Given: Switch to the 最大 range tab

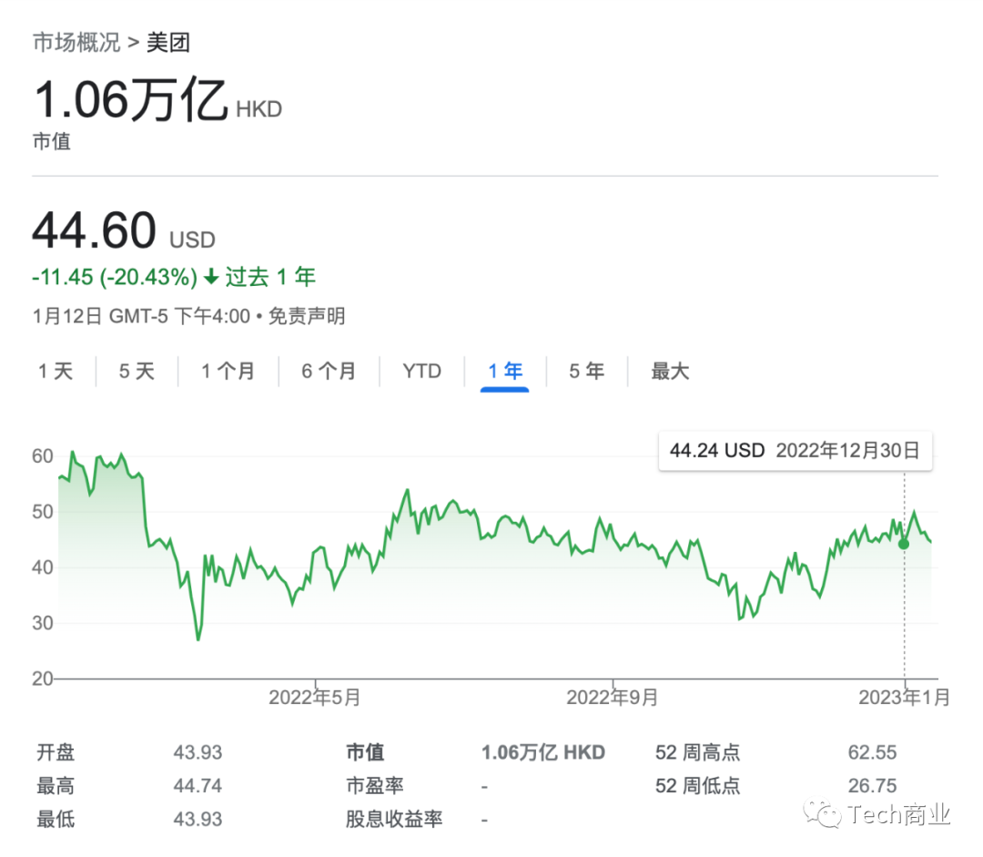Looking at the screenshot, I should click(x=670, y=372).
